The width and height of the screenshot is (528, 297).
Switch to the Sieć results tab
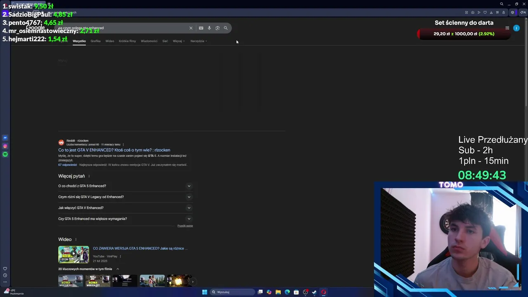165,41
